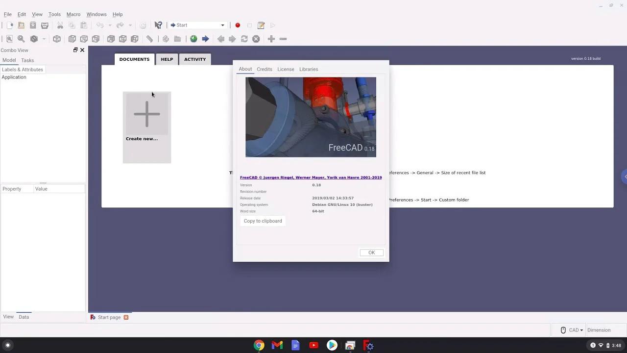The width and height of the screenshot is (627, 353).
Task: Undo the last action
Action: (x=100, y=25)
